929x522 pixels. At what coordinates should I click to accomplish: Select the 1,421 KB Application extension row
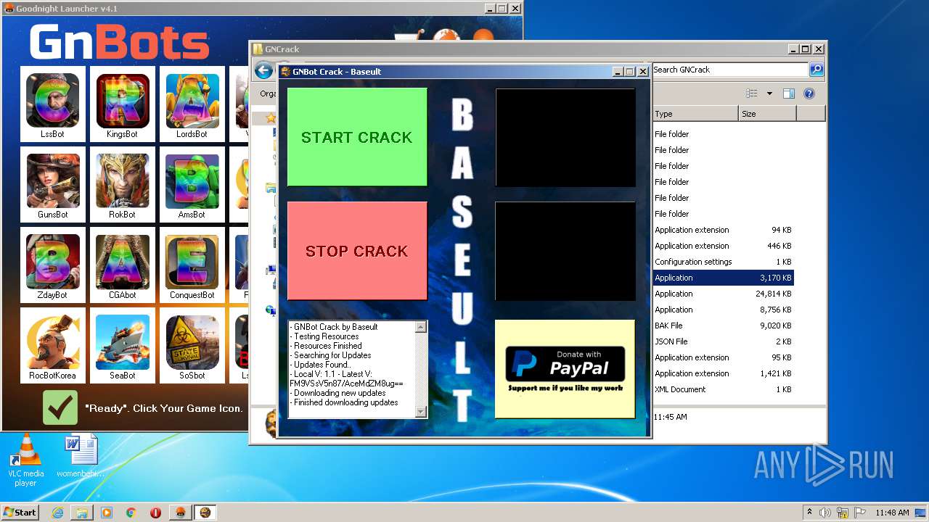(723, 373)
